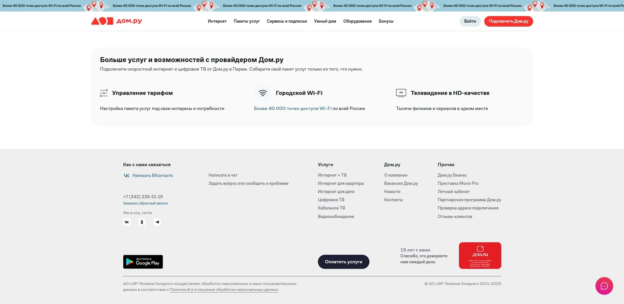Expand Сервисы и подписки navigation menu
This screenshot has width=624, height=304.
click(x=287, y=21)
